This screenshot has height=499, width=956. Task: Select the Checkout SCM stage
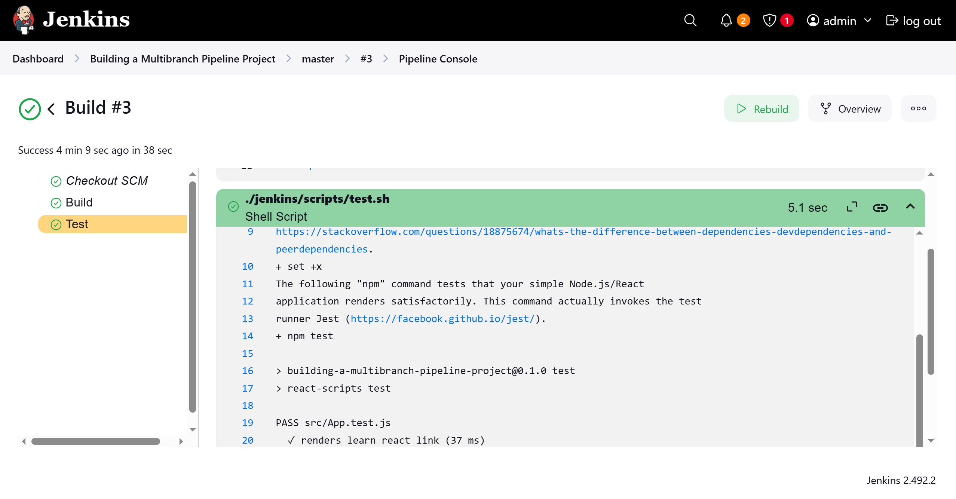click(113, 181)
